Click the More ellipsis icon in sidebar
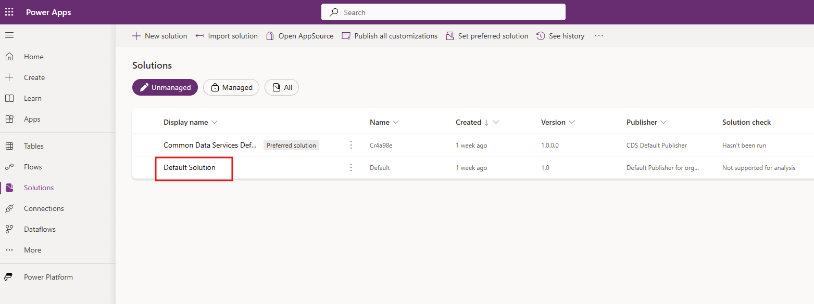814x304 pixels. pos(9,250)
